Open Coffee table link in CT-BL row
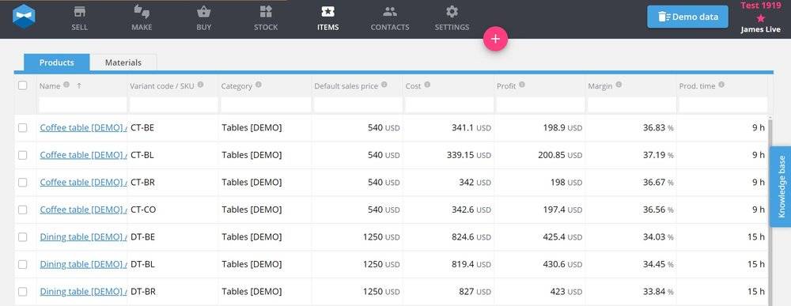This screenshot has width=791, height=306. pos(83,155)
